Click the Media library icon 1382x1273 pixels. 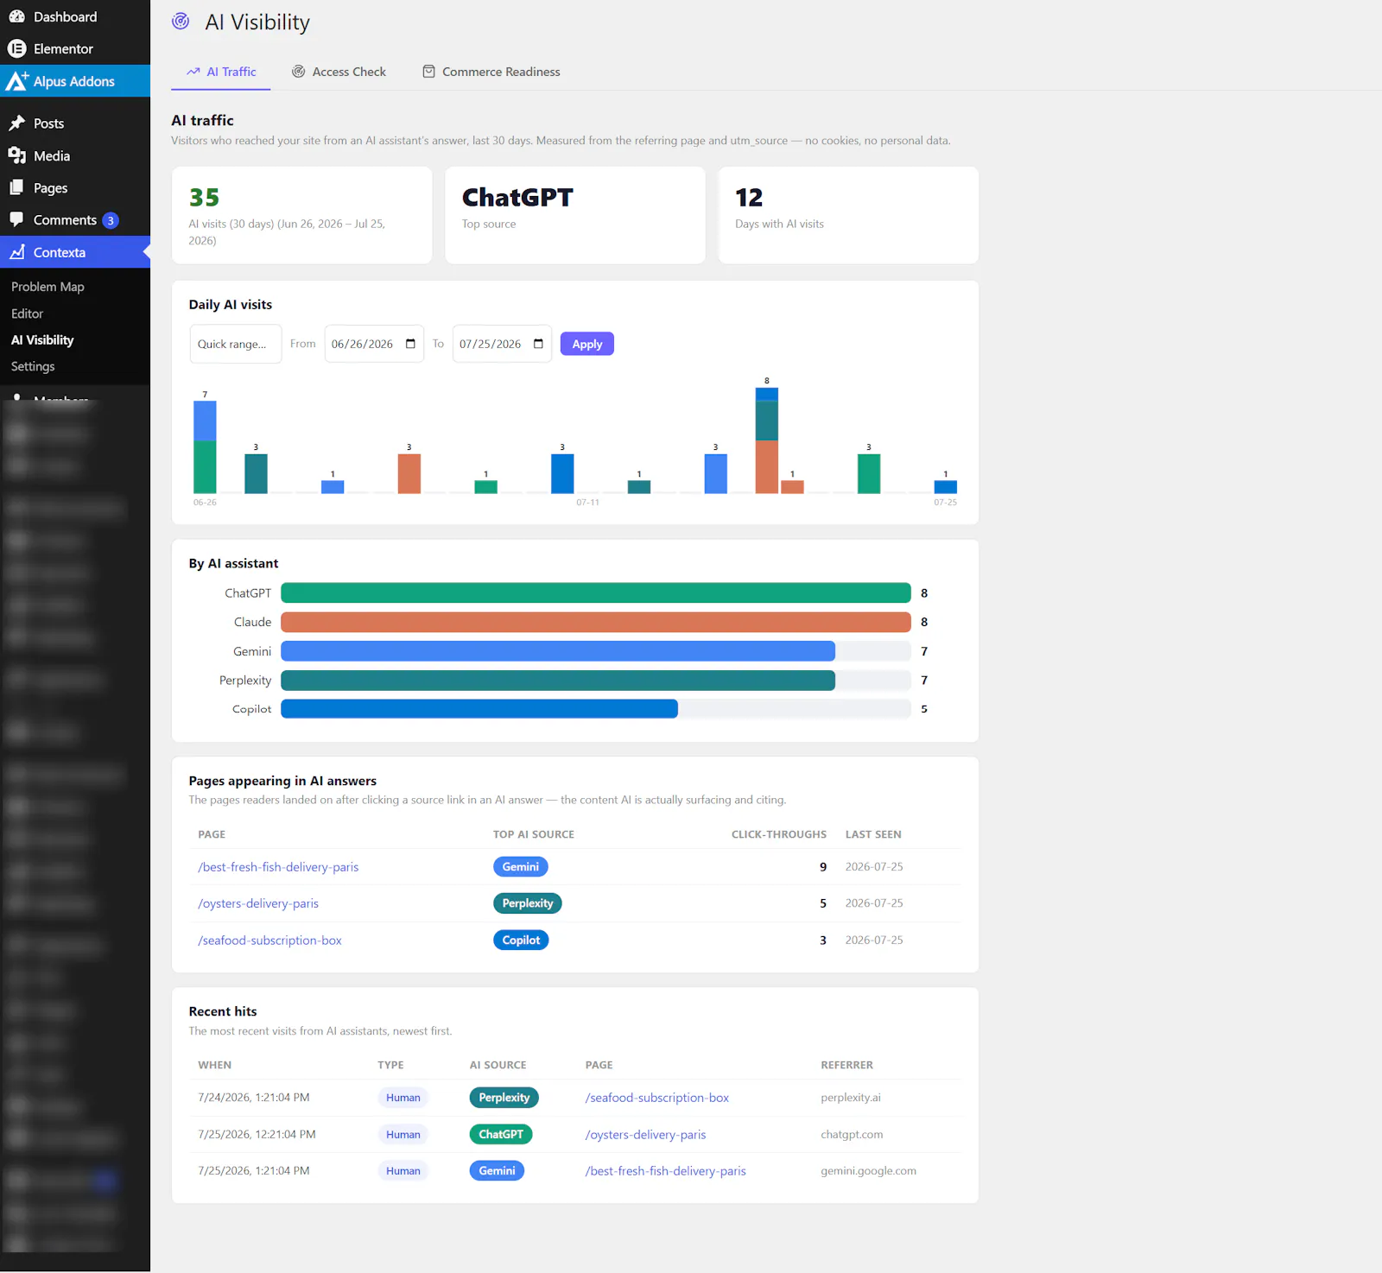pos(16,155)
